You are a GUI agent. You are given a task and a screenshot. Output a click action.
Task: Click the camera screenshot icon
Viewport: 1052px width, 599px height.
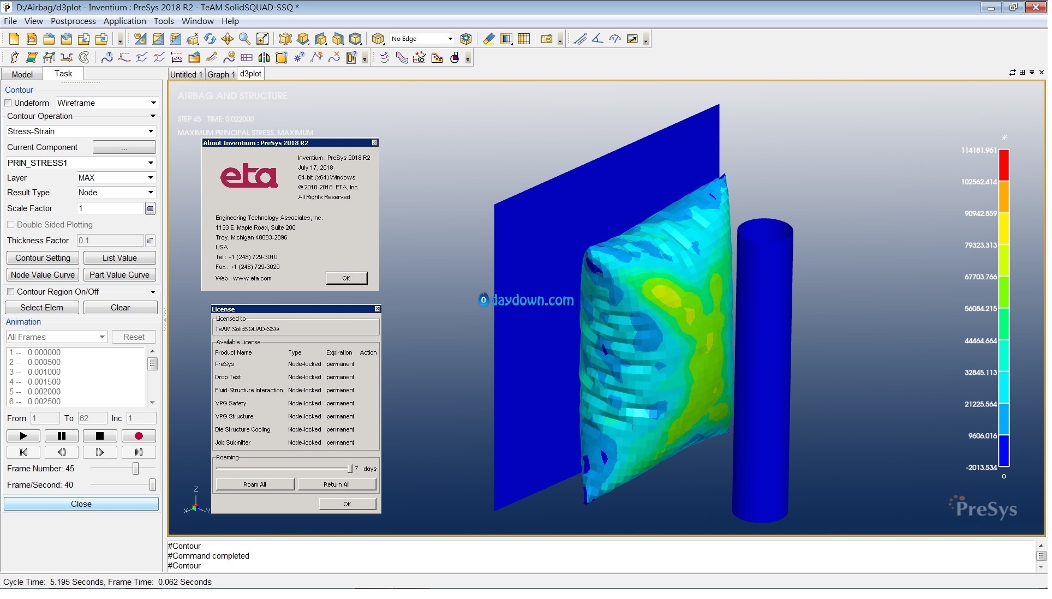546,39
